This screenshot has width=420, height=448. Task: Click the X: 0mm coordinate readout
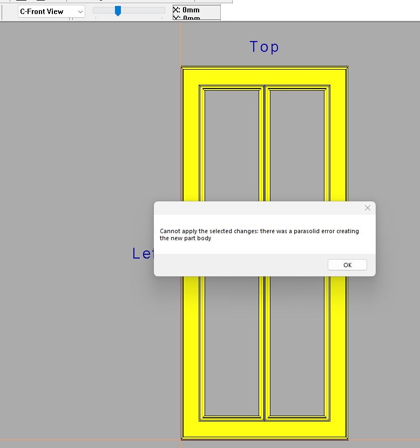click(x=187, y=10)
